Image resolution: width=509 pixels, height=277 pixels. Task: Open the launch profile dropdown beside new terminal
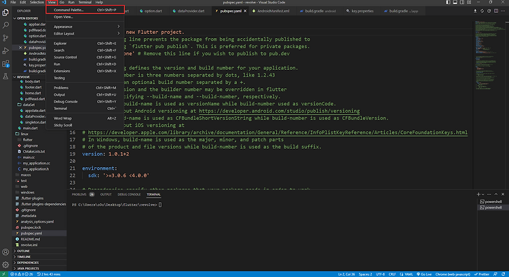click(x=483, y=194)
